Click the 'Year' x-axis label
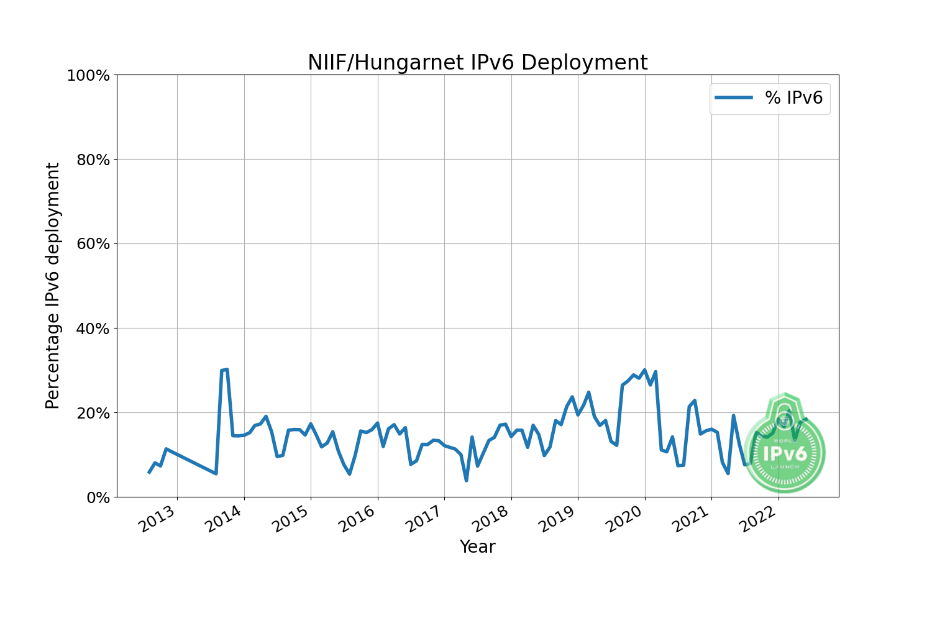This screenshot has width=932, height=621. pos(477,546)
